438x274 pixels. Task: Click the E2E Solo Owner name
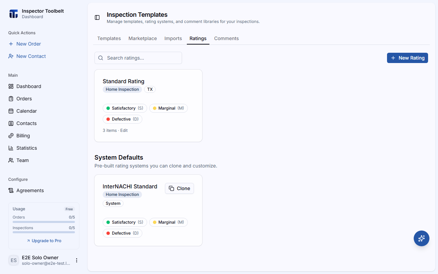(x=40, y=258)
